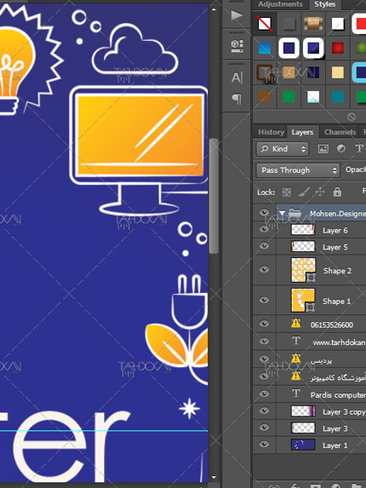The image size is (366, 488).
Task: Switch to the Styles tab
Action: point(324,4)
